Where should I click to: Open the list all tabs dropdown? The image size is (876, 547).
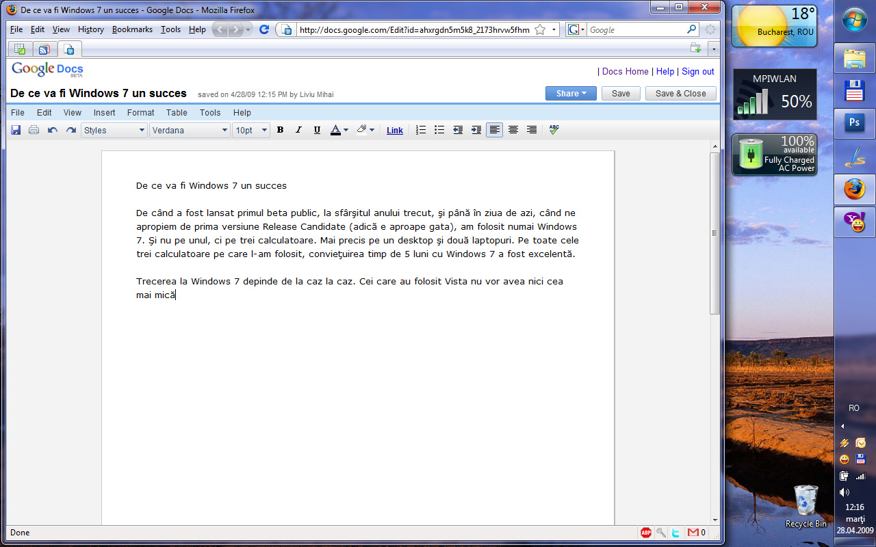[713, 49]
